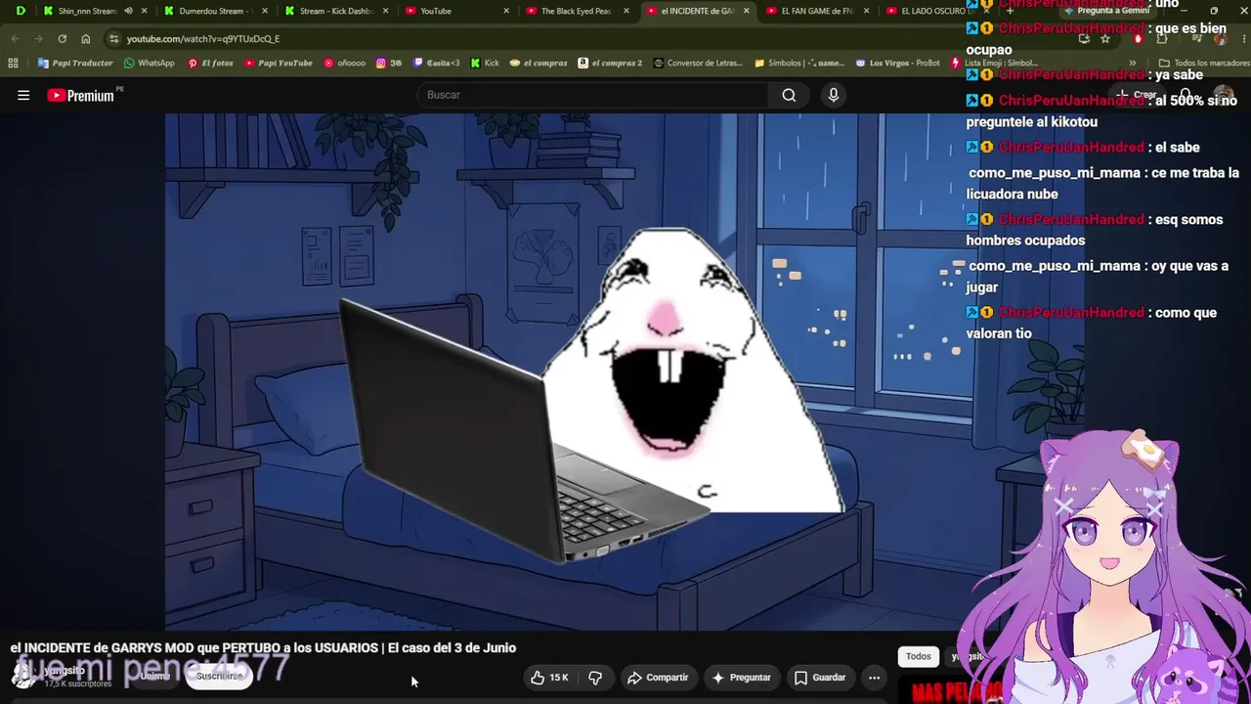The height and width of the screenshot is (704, 1251).
Task: Open the Papi Traductor bookmark
Action: (x=75, y=63)
